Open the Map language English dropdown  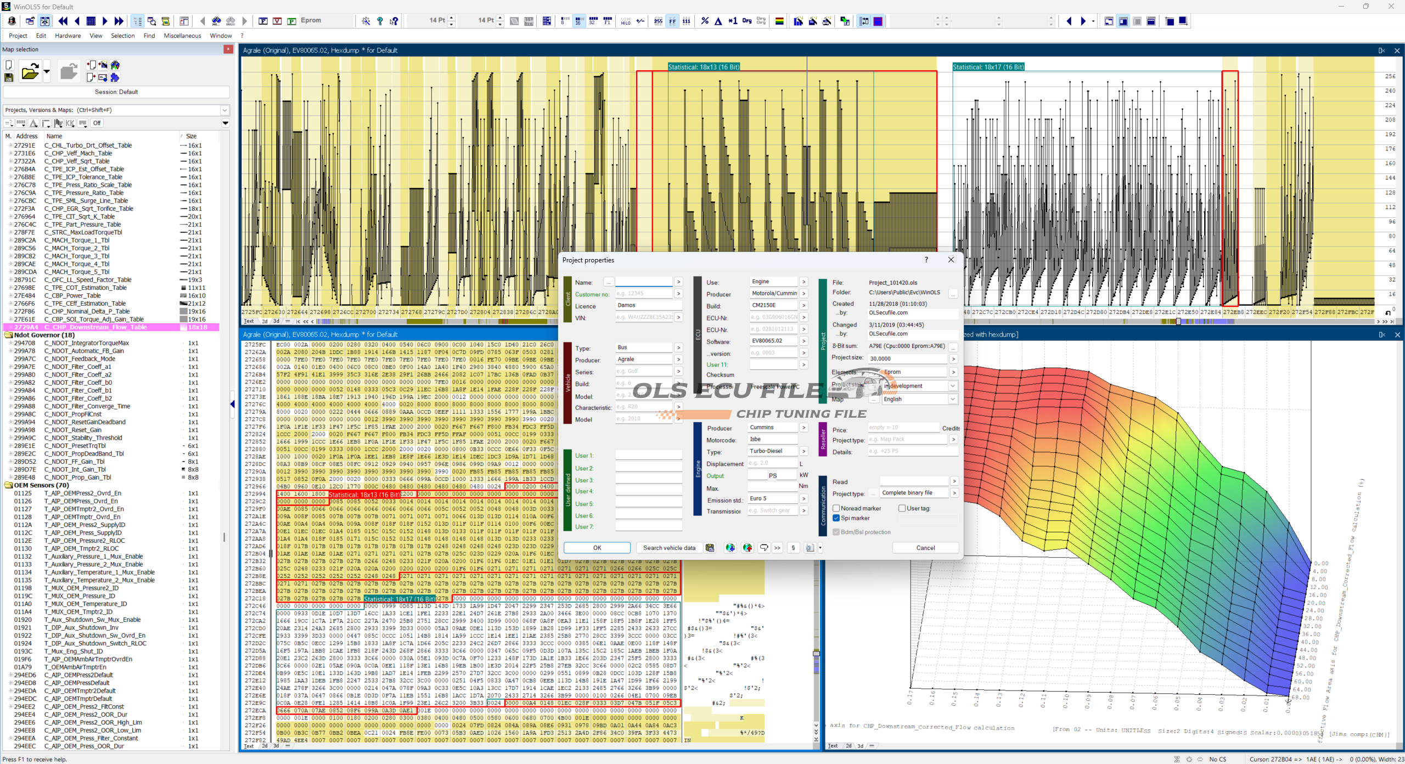coord(953,400)
